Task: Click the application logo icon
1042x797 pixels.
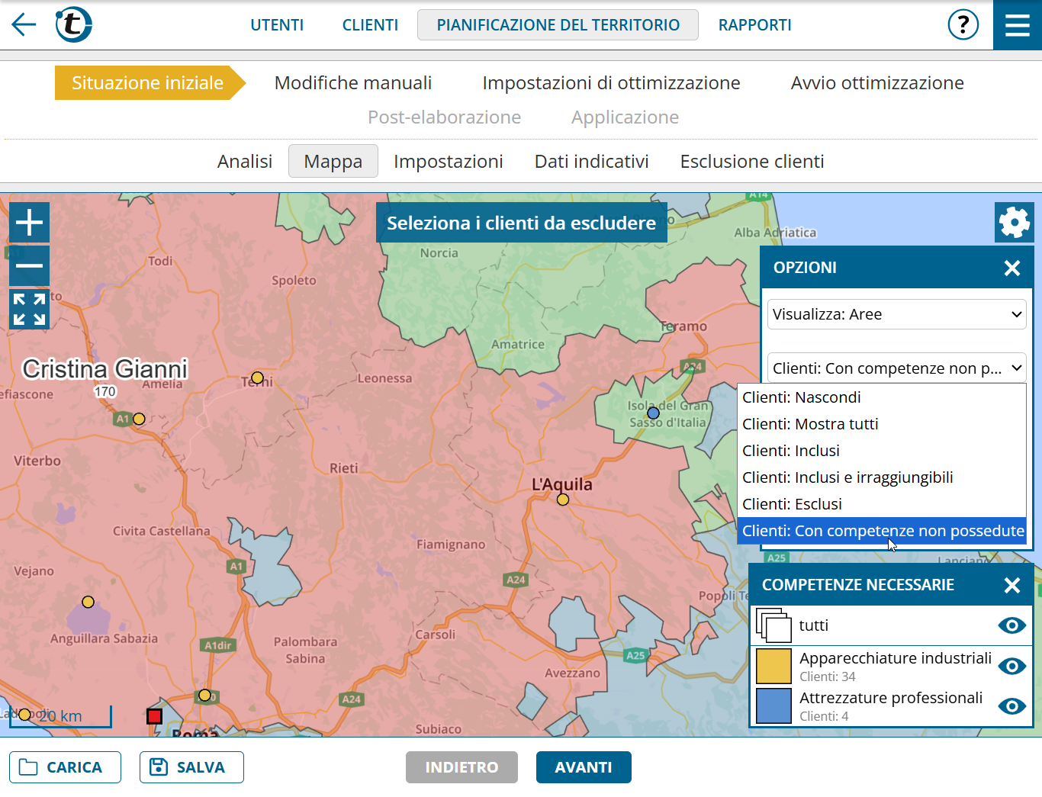Action: (x=73, y=24)
